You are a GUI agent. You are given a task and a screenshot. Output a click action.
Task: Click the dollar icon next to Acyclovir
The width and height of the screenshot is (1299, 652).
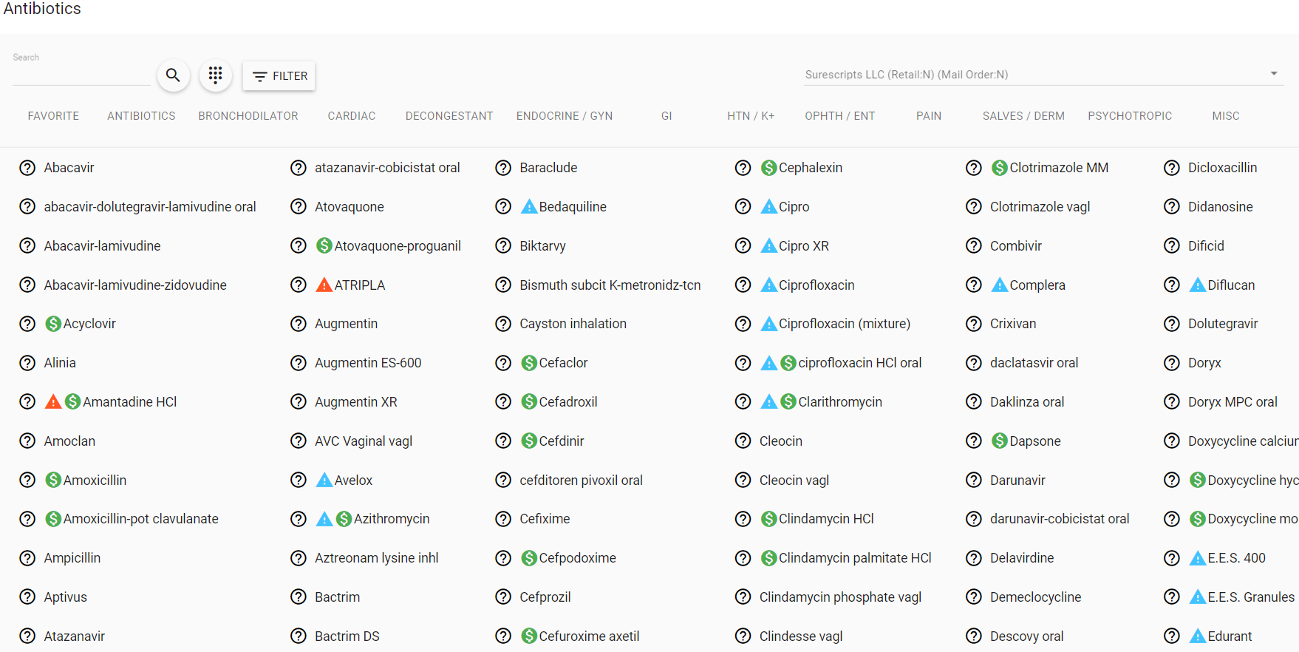[x=53, y=324]
